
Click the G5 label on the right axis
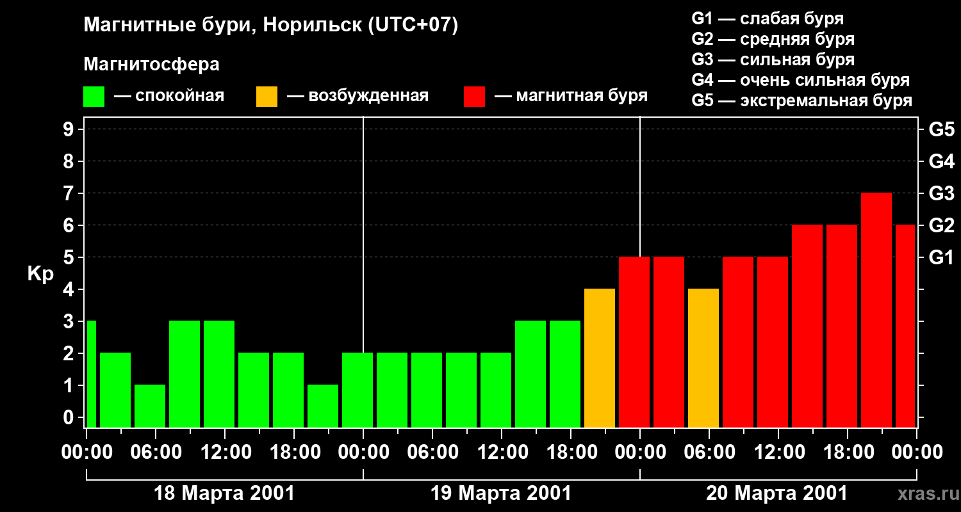pyautogui.click(x=941, y=129)
